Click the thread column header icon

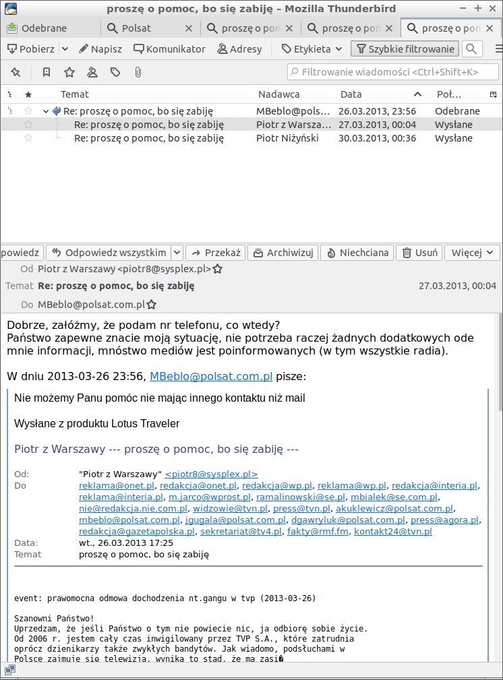tap(10, 94)
